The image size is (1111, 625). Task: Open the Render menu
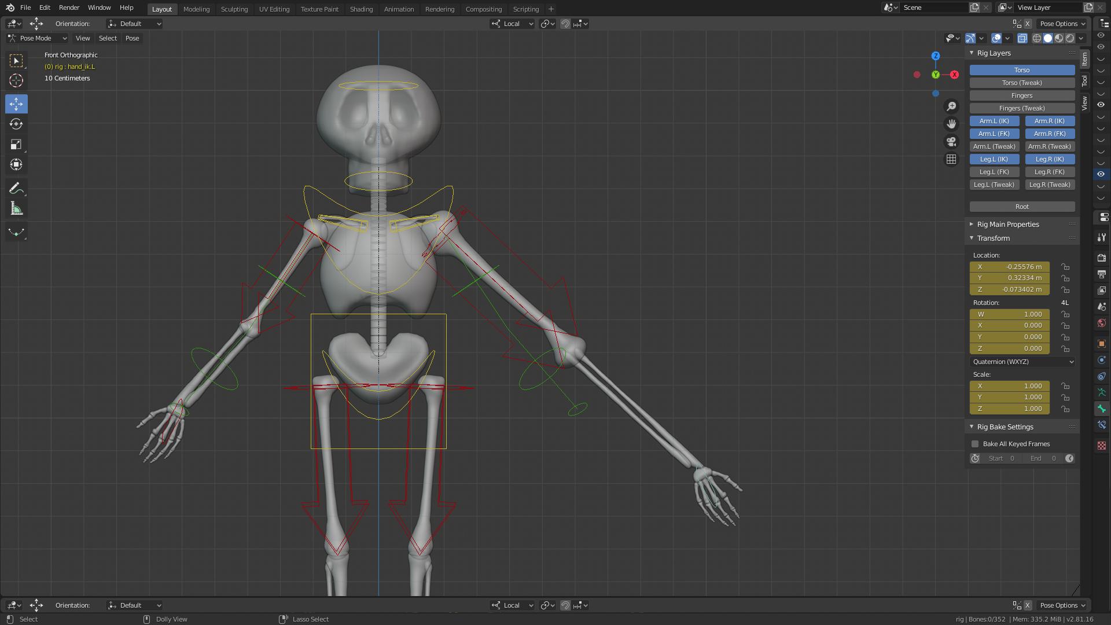(x=69, y=8)
